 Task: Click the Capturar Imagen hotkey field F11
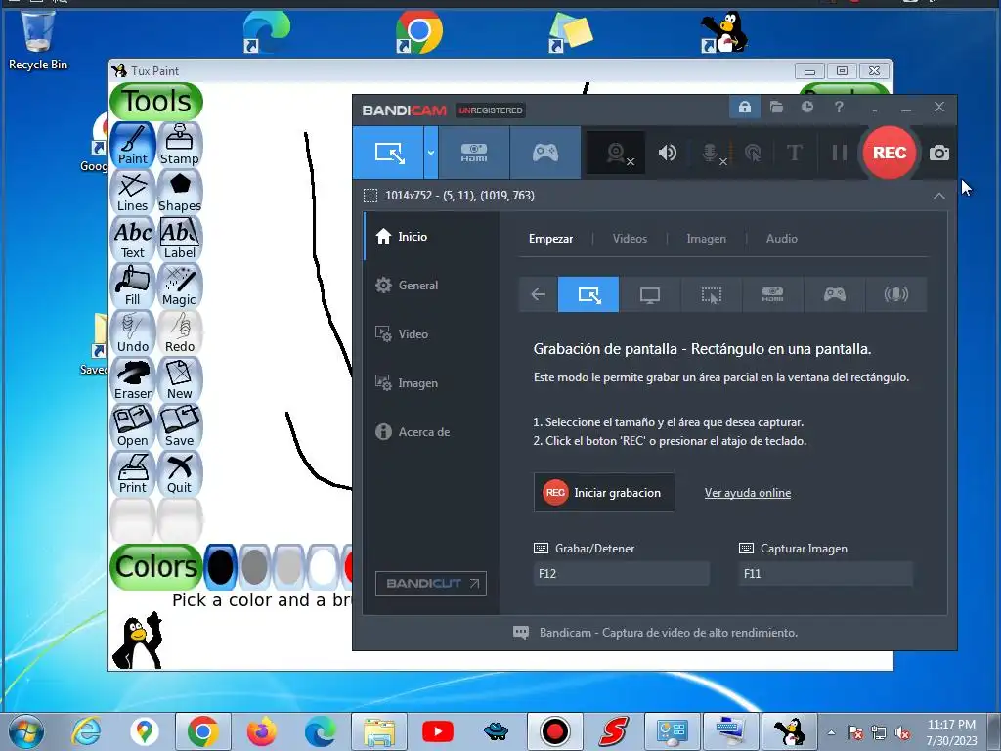[x=825, y=573]
